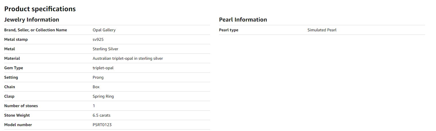436x131 pixels.
Task: Click the Brand, Seller, or Collection Name label
Action: click(x=35, y=30)
